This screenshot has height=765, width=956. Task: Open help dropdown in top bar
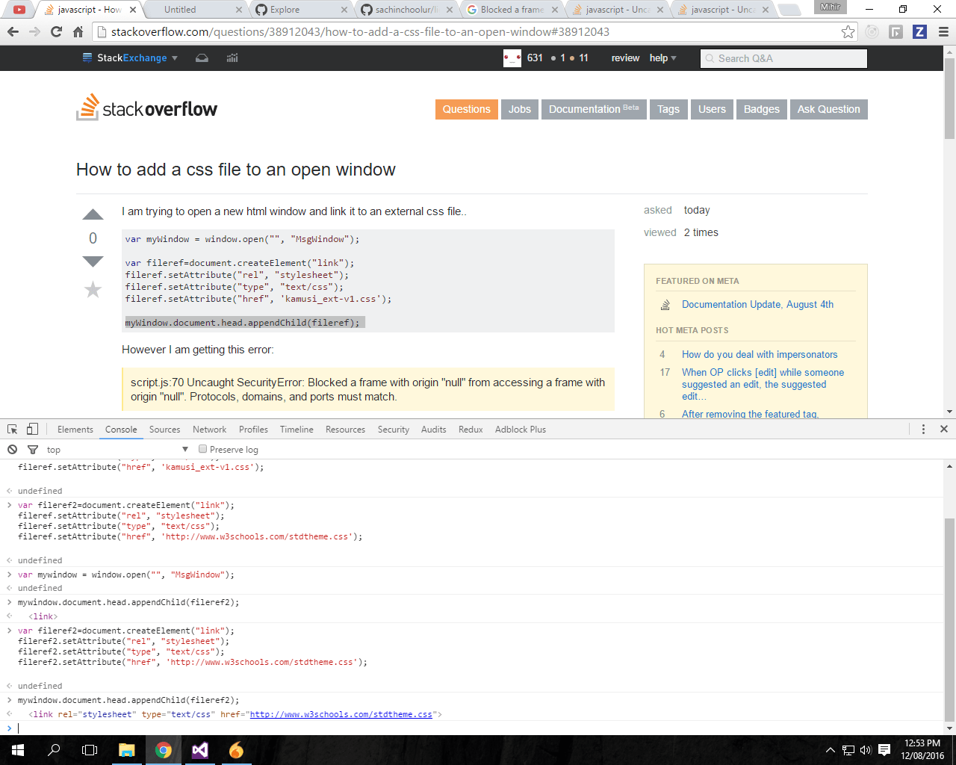pyautogui.click(x=662, y=58)
